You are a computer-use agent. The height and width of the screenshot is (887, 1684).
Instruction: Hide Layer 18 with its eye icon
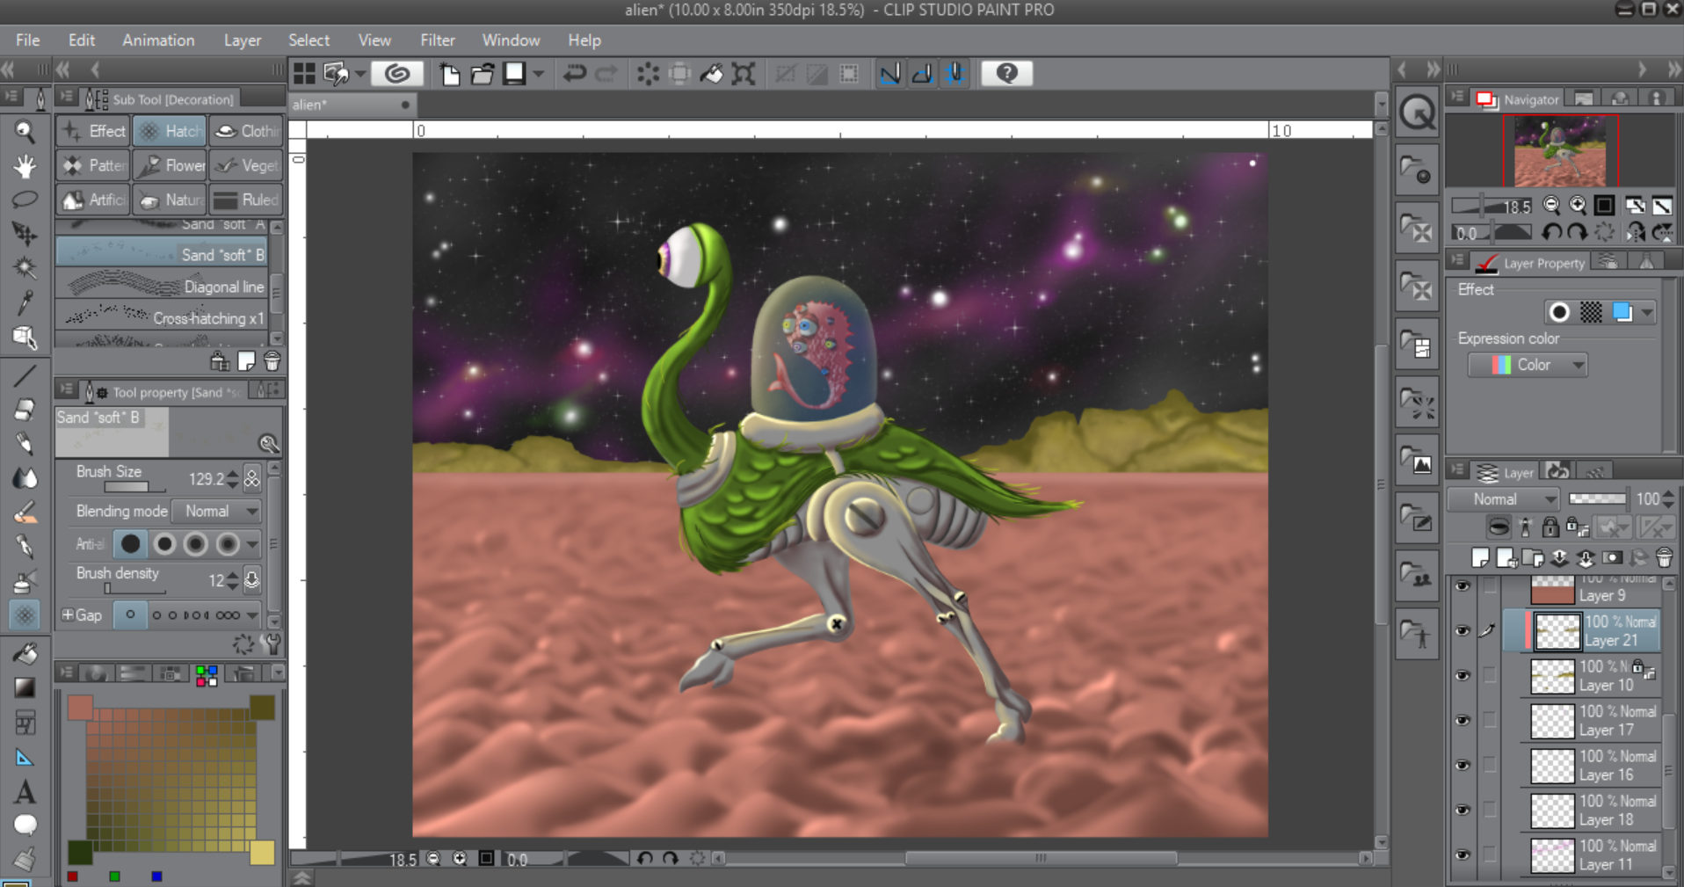[x=1463, y=811]
